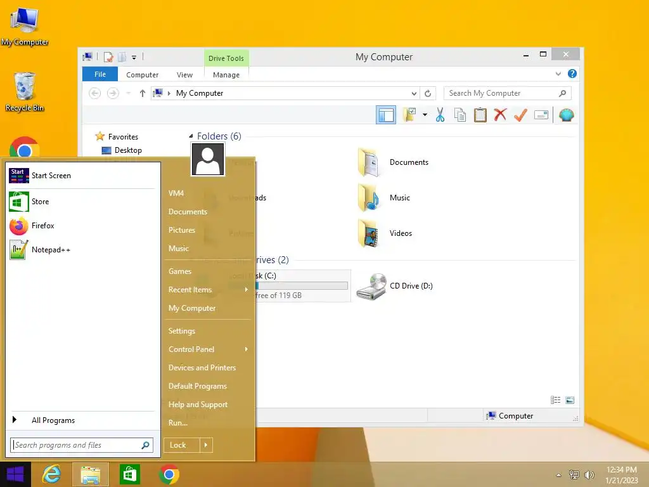Screen dimensions: 649x487
Task: Open VM4 user folder link
Action: click(176, 193)
